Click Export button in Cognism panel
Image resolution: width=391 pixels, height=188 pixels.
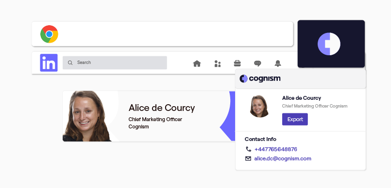pyautogui.click(x=295, y=119)
